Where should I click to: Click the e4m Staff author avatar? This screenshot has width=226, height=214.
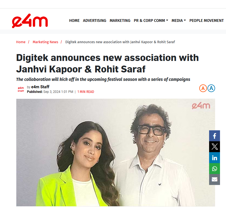[21, 89]
